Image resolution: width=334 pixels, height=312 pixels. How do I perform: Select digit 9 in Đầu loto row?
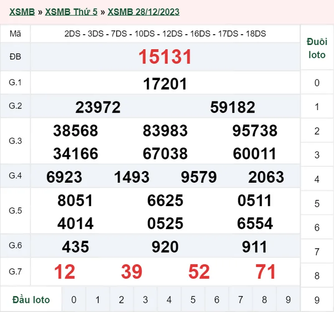288,299
